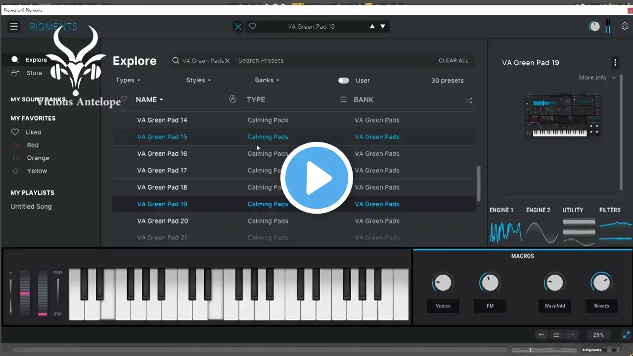Open the 25% zoom level menu
The height and width of the screenshot is (356, 633).
tap(598, 335)
